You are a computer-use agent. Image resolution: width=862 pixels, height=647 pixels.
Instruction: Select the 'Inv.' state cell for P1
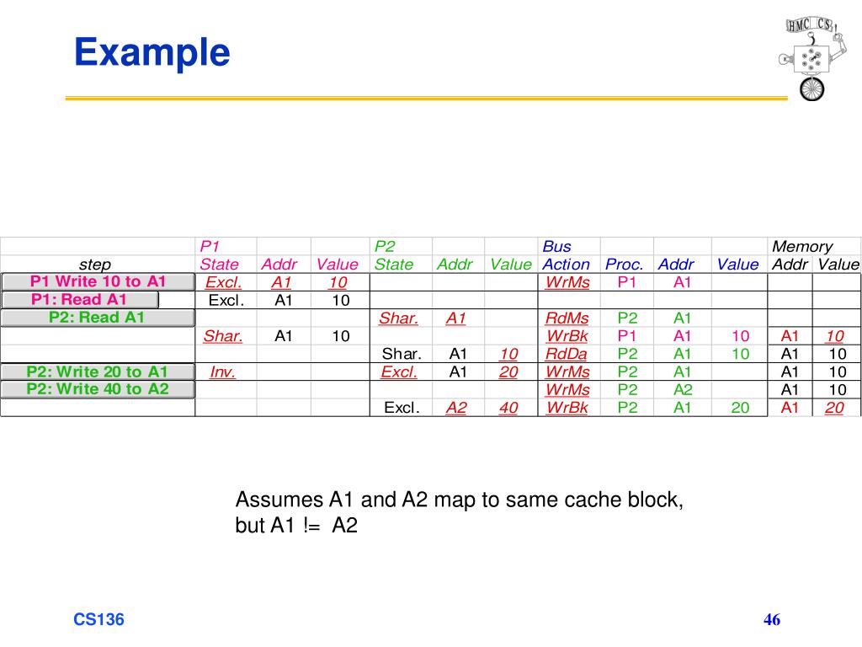[222, 372]
